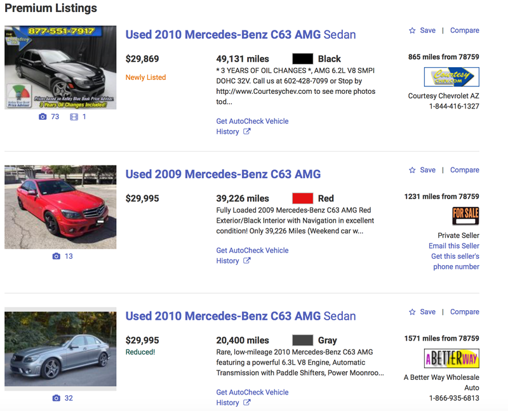508x411 pixels.
Task: Click the 49,131 miles text
Action: click(x=243, y=59)
